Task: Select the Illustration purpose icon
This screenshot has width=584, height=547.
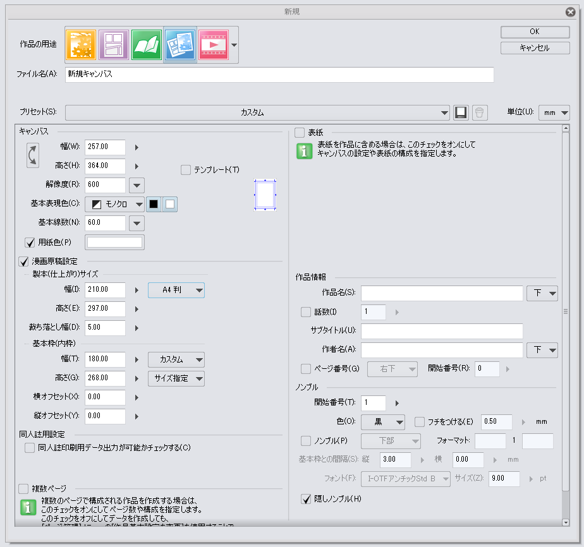Action: 81,45
